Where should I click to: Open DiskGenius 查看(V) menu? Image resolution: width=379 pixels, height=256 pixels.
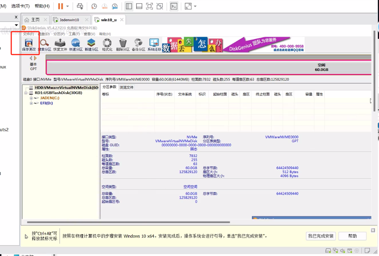click(89, 34)
